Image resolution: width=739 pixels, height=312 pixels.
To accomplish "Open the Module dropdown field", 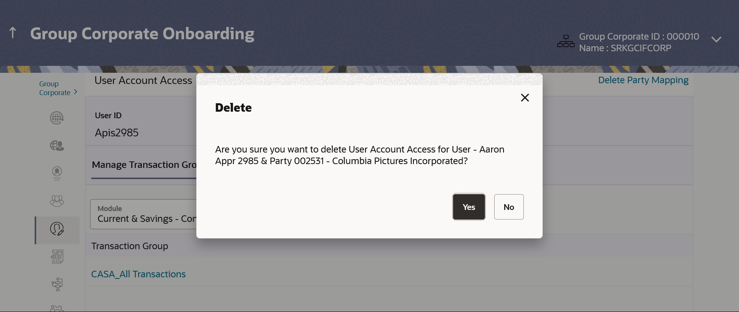I will 143,214.
